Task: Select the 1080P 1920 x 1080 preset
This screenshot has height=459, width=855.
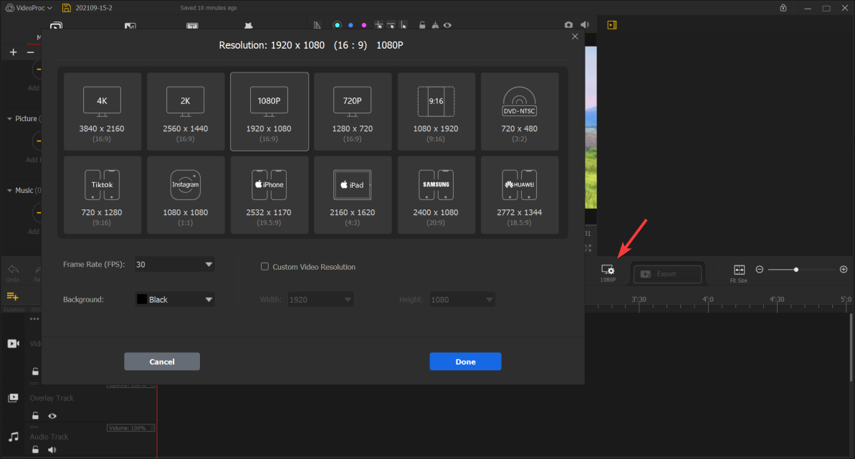Action: (269, 111)
